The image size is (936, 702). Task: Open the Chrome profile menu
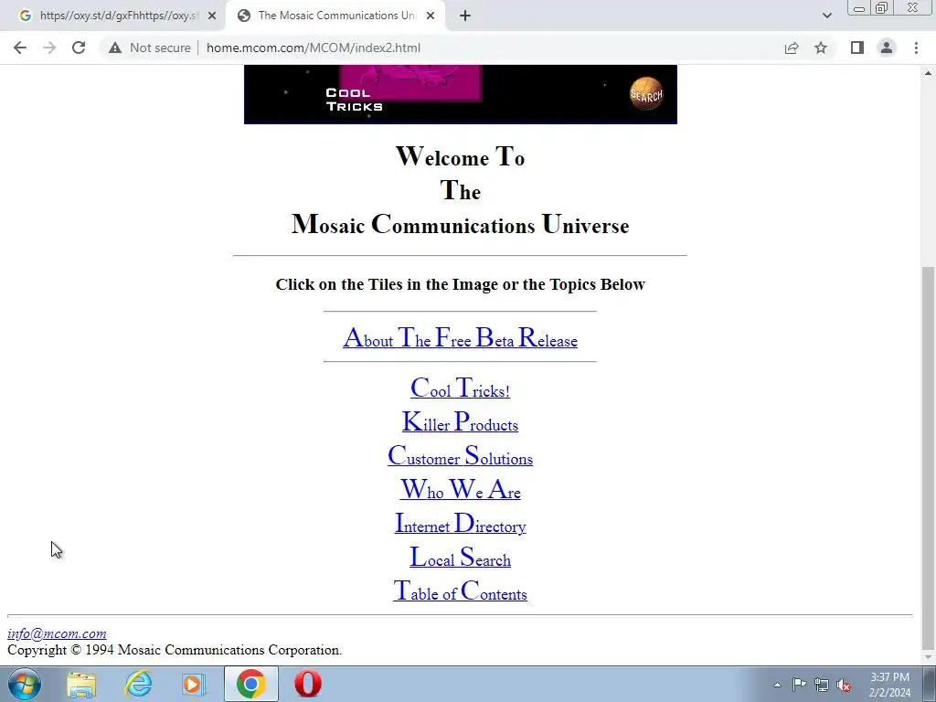[x=887, y=48]
